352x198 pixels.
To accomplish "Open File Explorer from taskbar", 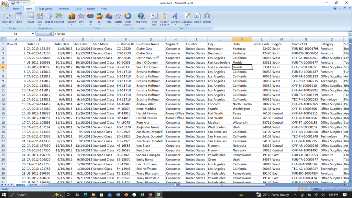I will point(93,195).
